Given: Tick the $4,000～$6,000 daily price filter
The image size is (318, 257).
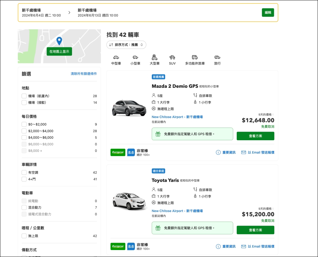Looking at the screenshot, I should pos(24,137).
